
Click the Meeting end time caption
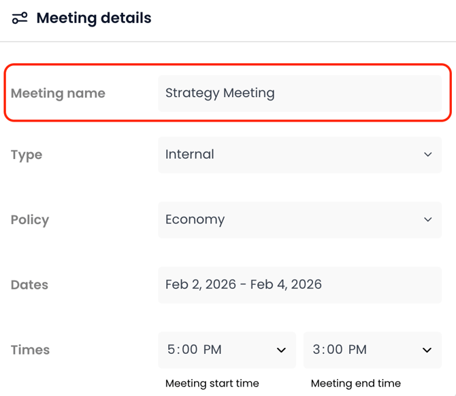[x=356, y=383]
